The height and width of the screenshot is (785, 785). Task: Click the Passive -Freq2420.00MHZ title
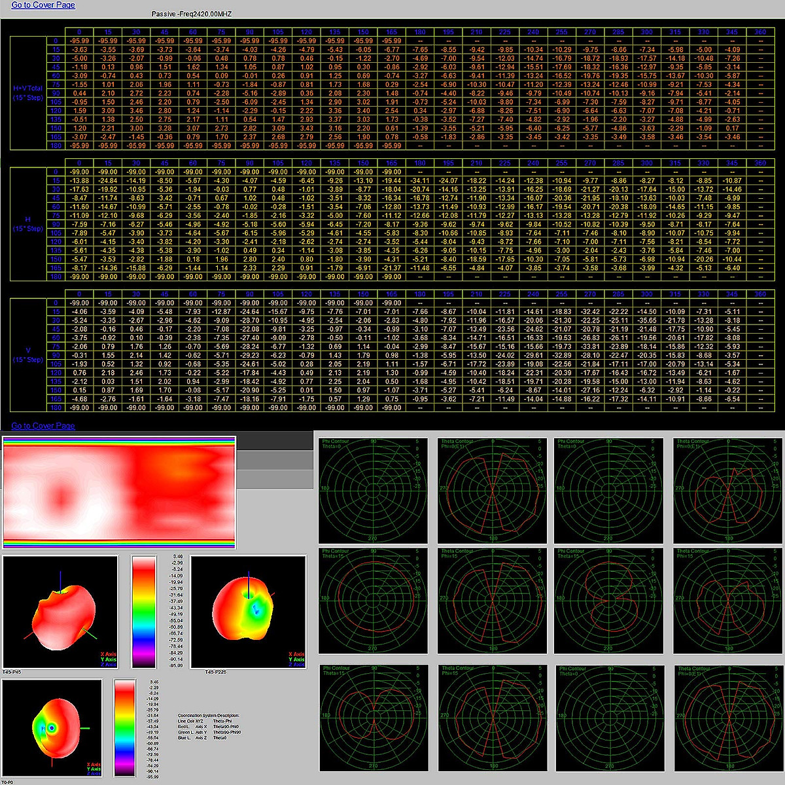(192, 14)
